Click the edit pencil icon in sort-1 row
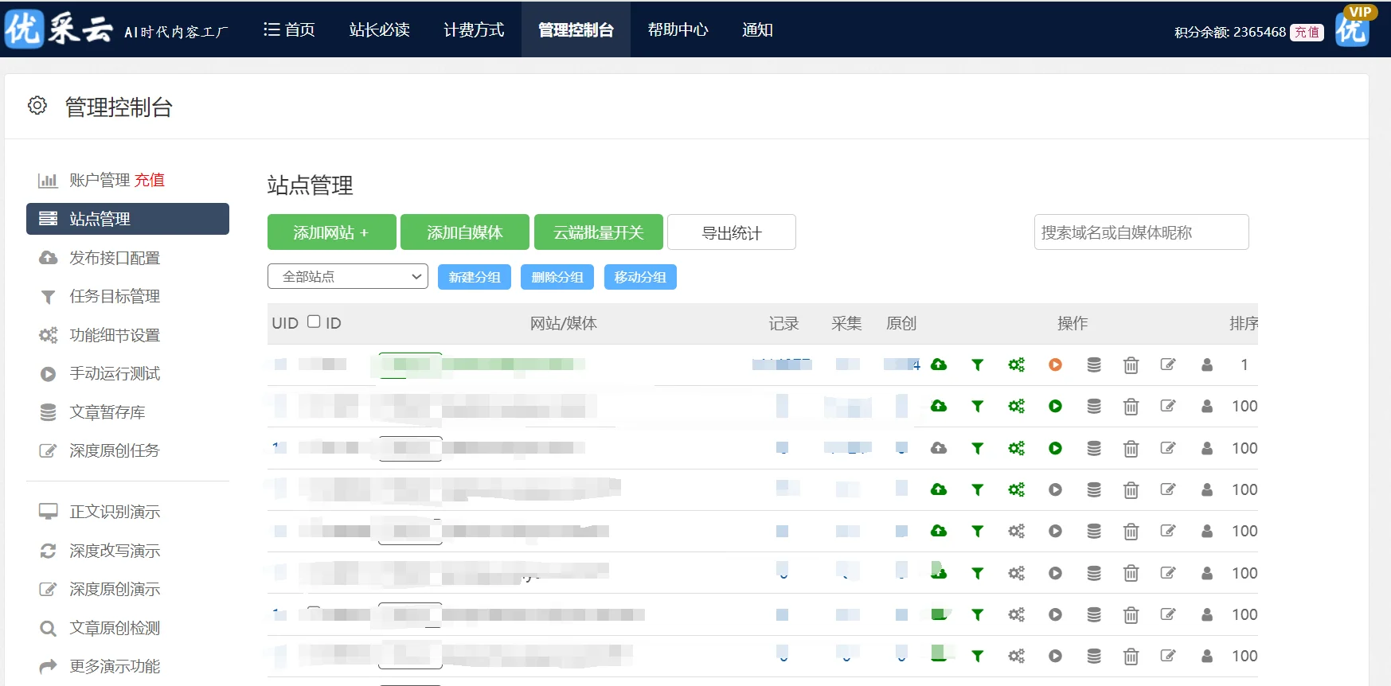Screen dimensions: 1391x686 tap(1168, 364)
